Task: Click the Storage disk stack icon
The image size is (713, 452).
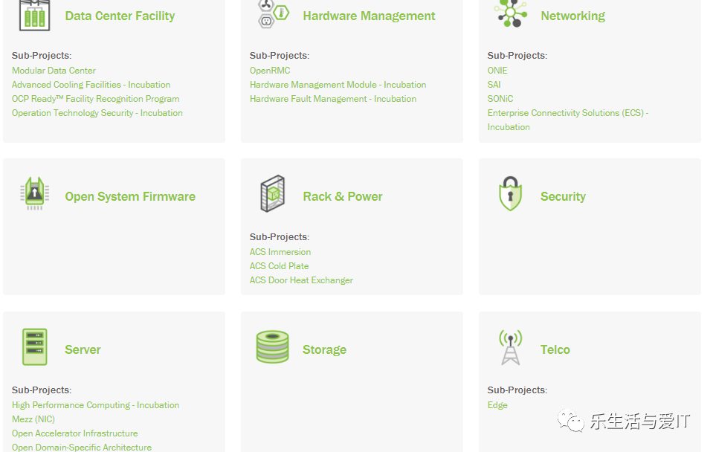Action: [272, 347]
